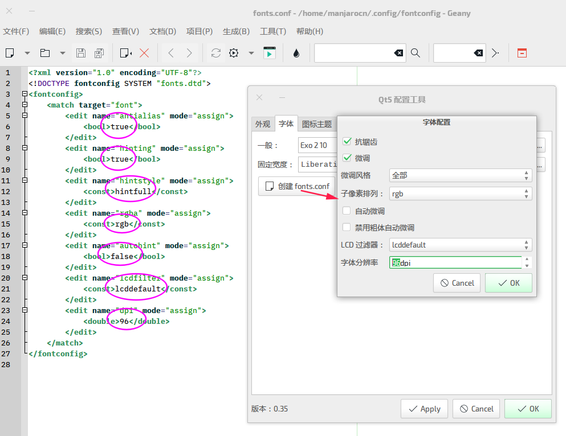The height and width of the screenshot is (436, 566).
Task: Open the 工具(T) menu
Action: [x=273, y=31]
